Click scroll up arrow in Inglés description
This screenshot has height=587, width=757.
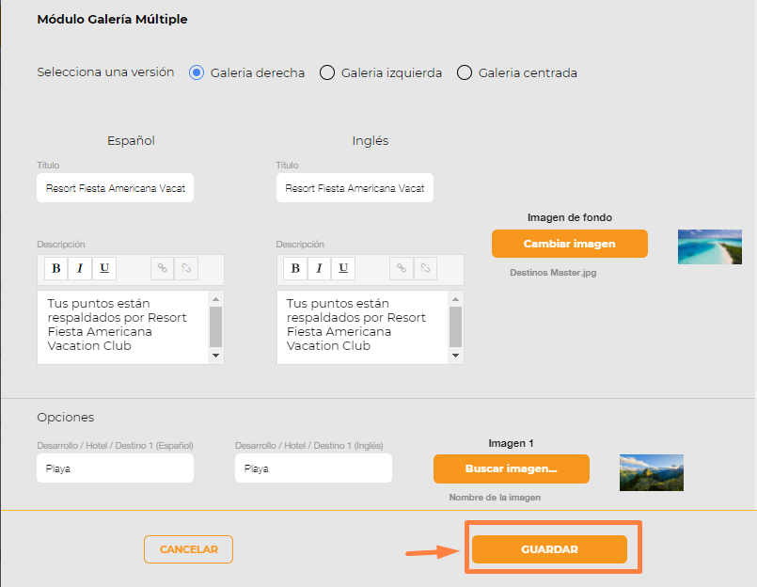tap(455, 299)
